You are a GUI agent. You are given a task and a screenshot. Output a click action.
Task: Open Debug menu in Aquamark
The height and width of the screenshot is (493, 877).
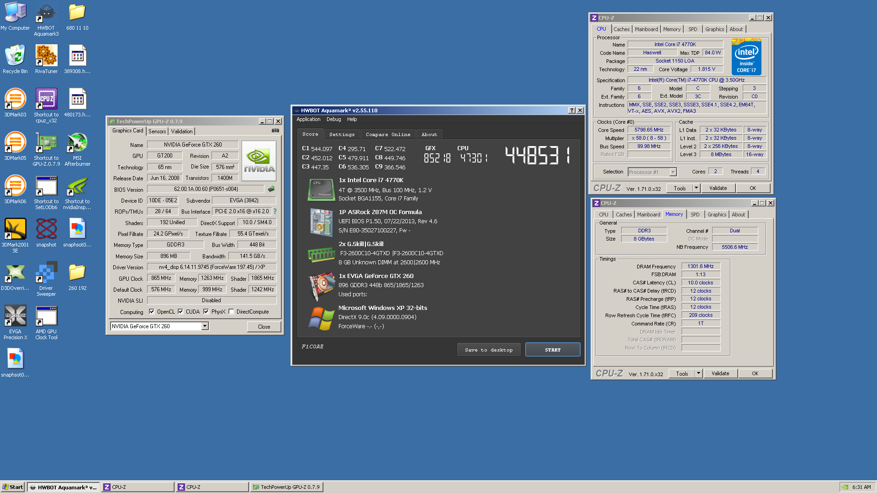point(333,119)
